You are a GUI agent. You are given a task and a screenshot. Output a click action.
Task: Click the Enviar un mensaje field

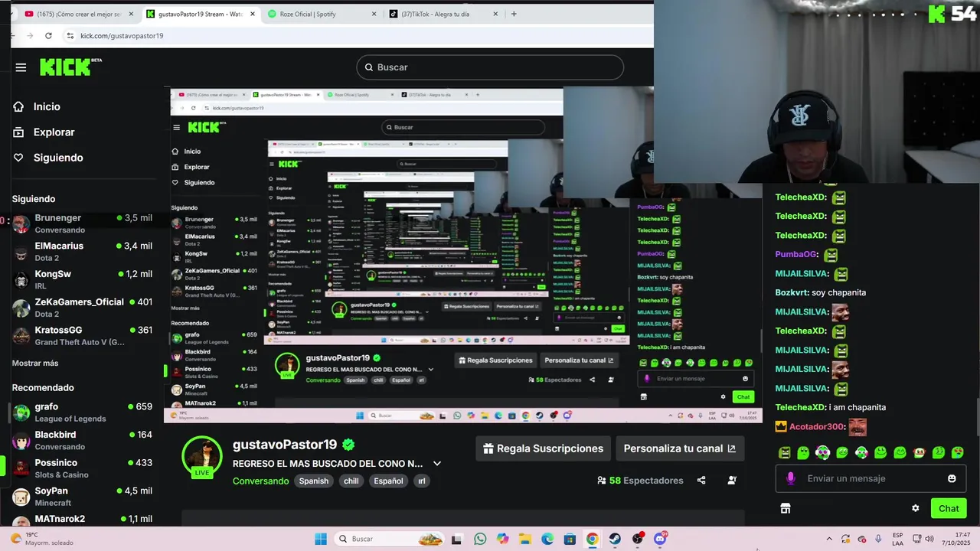click(871, 478)
